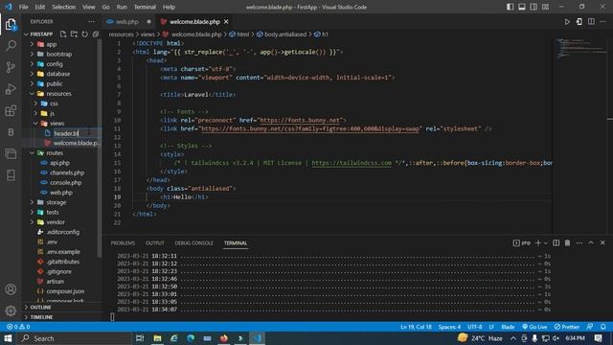Split the terminal panel
Screen dimensions: 613x345
pyautogui.click(x=556, y=242)
